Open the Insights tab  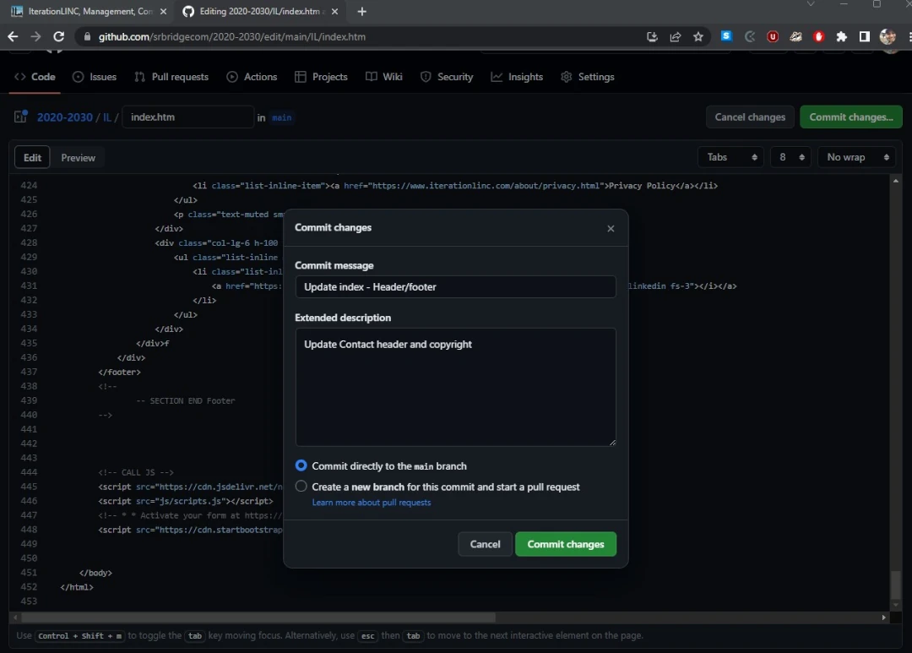pyautogui.click(x=517, y=77)
